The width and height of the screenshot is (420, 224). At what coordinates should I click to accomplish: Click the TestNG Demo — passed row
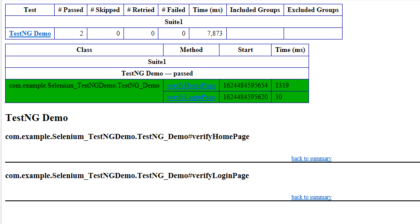[x=157, y=73]
